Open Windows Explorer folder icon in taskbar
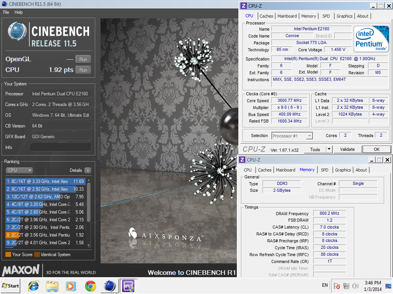The height and width of the screenshot is (294, 393). [x=52, y=286]
